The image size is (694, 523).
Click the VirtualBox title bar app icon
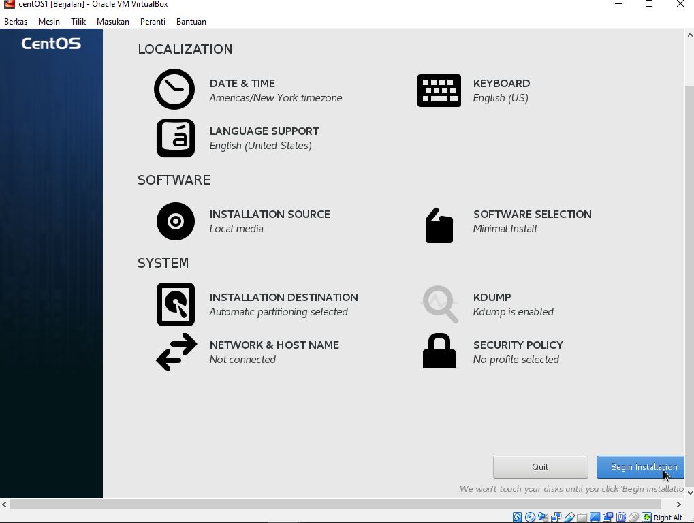click(x=9, y=4)
